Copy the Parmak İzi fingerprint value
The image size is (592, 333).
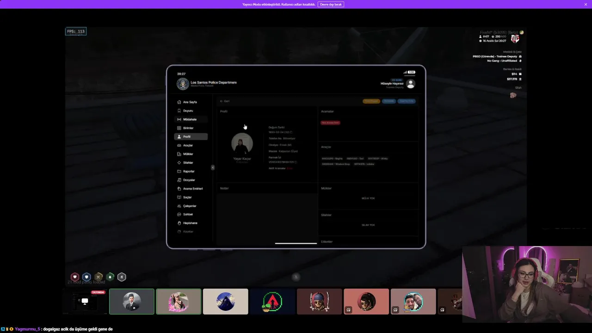pos(296,162)
